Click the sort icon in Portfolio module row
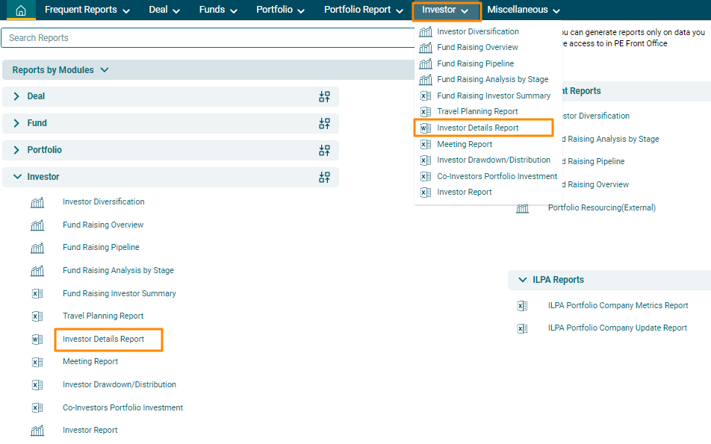 pos(324,151)
